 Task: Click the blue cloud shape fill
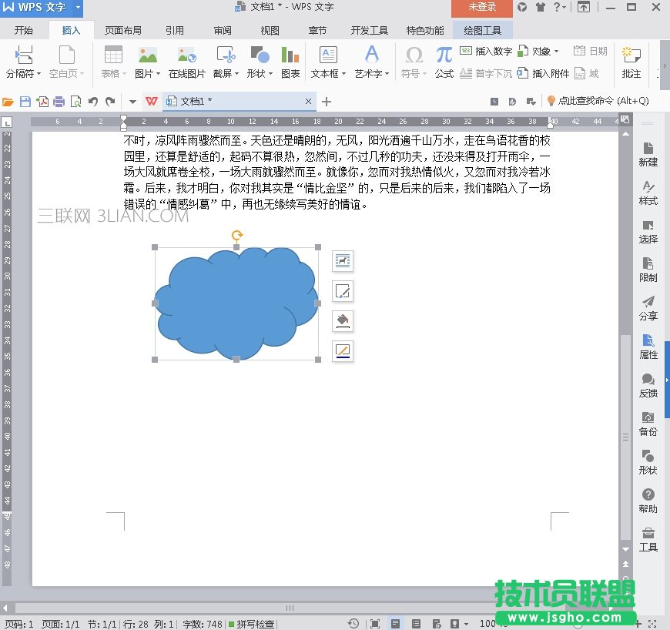coord(231,304)
